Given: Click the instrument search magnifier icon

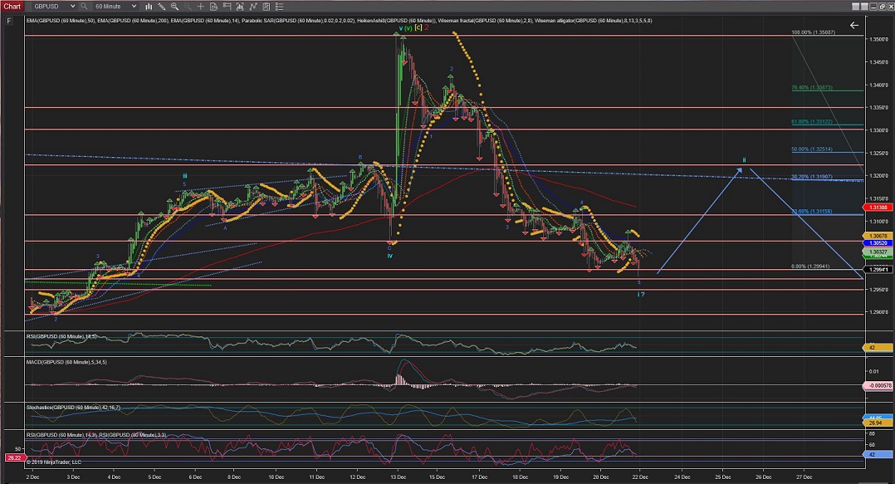Looking at the screenshot, I should tap(84, 7).
